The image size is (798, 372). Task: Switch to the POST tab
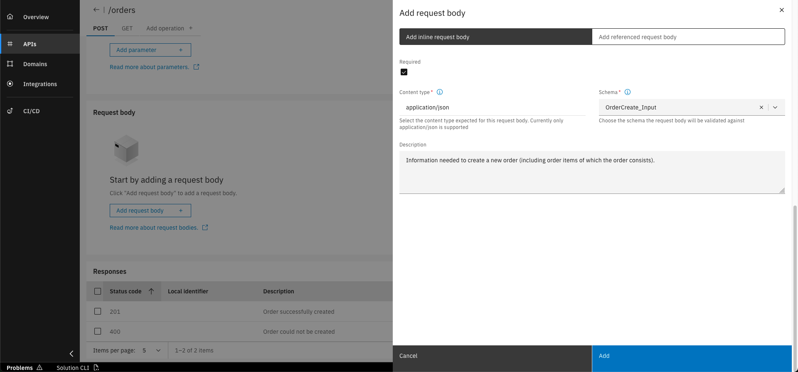click(x=101, y=28)
